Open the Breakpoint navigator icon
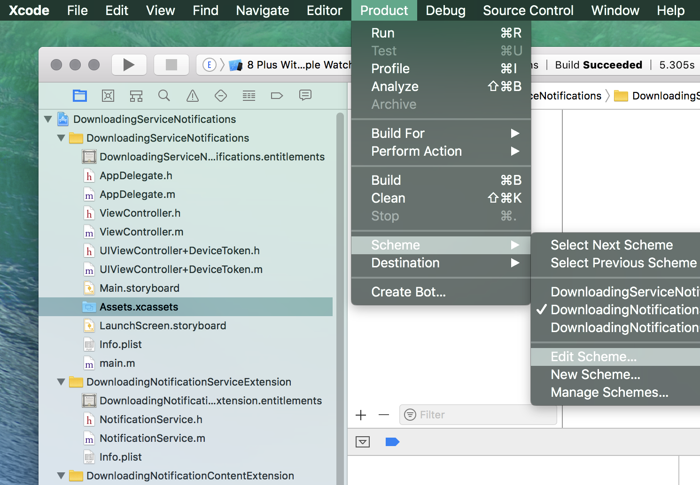Image resolution: width=700 pixels, height=485 pixels. point(277,96)
